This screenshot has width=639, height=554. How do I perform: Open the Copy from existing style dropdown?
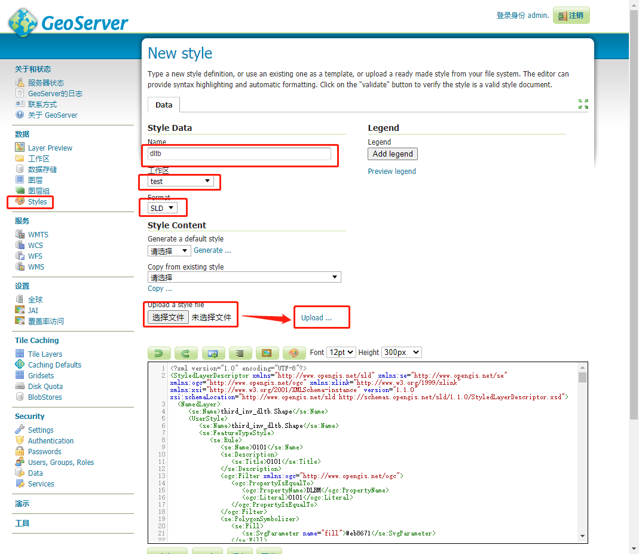pyautogui.click(x=244, y=277)
